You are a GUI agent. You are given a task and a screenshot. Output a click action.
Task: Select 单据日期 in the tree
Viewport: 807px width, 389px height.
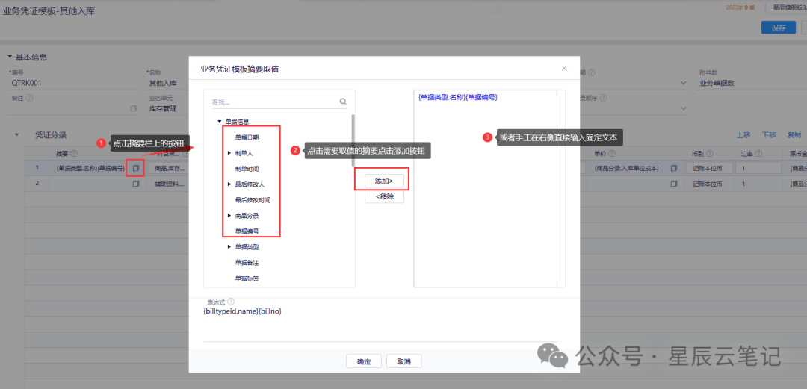247,137
